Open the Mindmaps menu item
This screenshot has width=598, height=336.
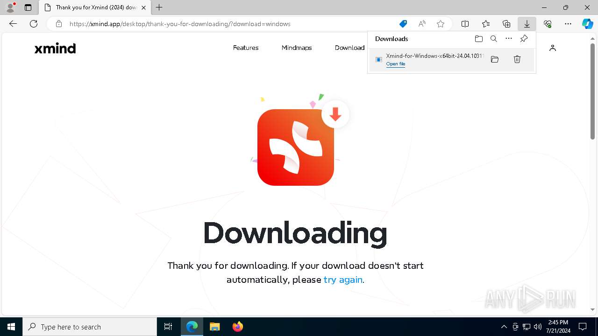pyautogui.click(x=297, y=48)
